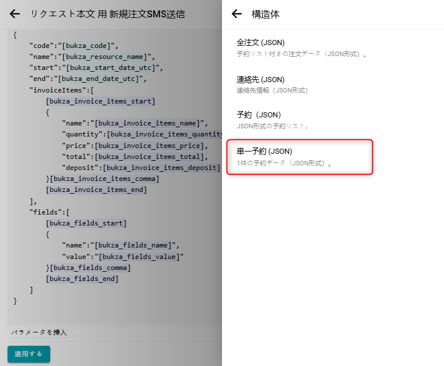Click [bukza_fields_comma] parameter

click(x=90, y=268)
